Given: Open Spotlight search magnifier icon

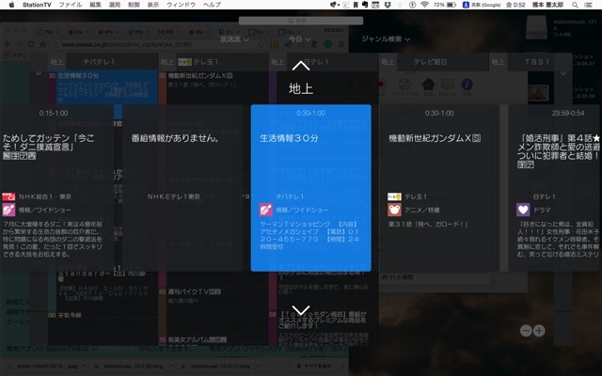Looking at the screenshot, I should (x=575, y=5).
